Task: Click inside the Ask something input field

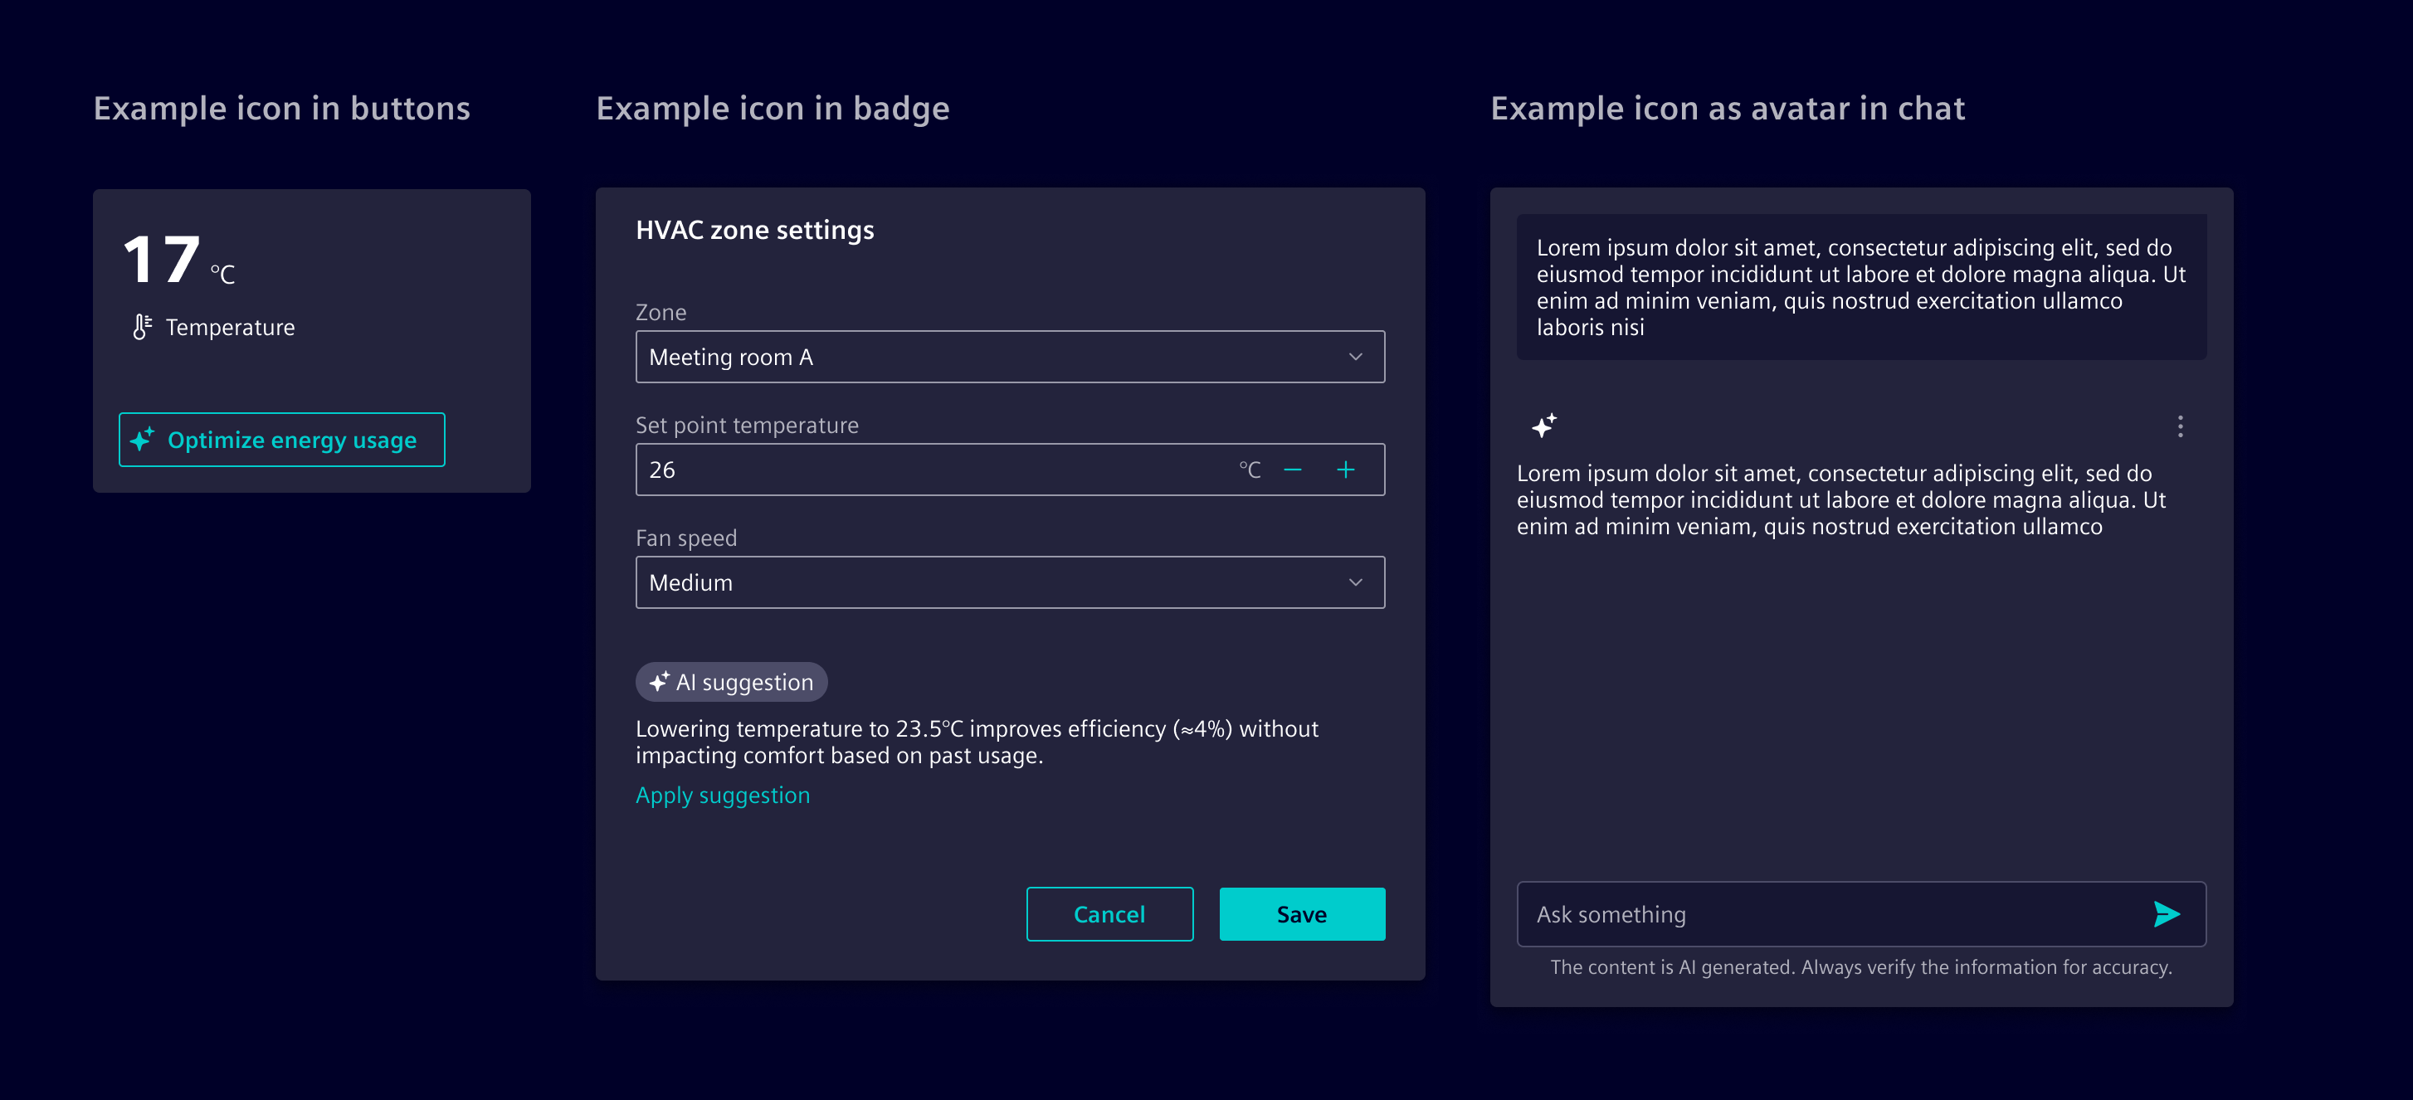Action: [x=1780, y=913]
